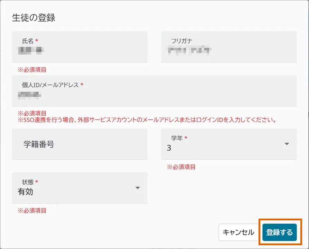Click the 個人ID/メールアドレス label text

(50, 85)
